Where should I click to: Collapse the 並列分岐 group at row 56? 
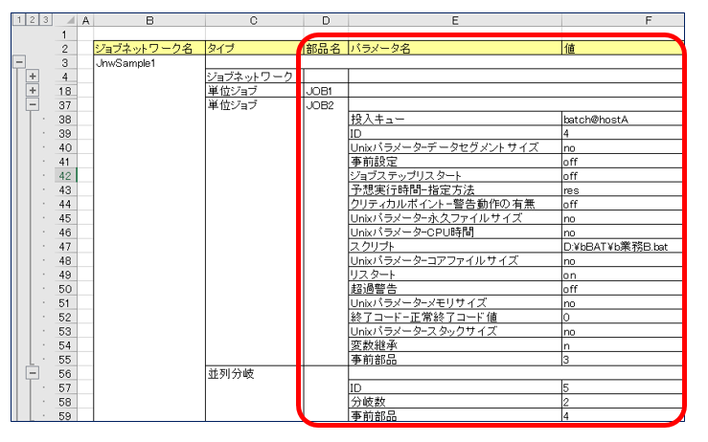click(x=32, y=374)
